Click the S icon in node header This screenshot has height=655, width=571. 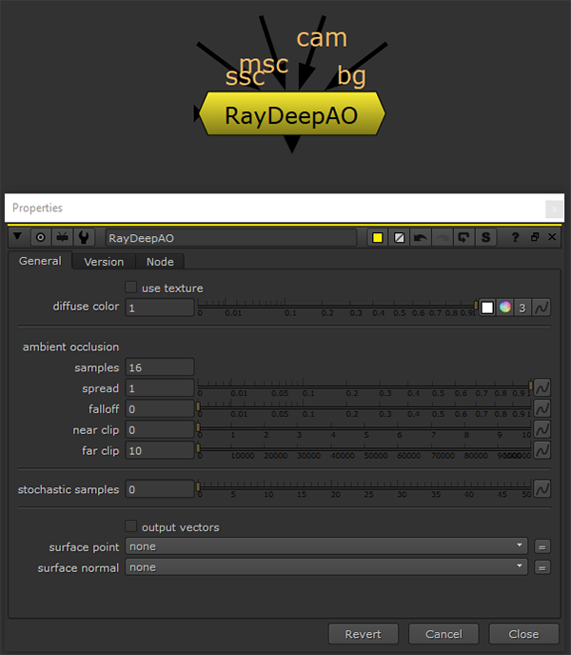[x=485, y=237]
